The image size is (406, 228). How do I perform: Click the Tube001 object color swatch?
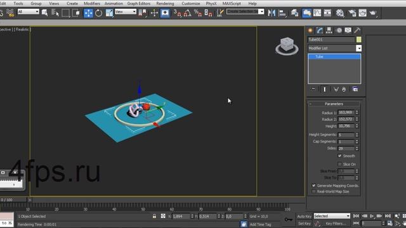(358, 39)
